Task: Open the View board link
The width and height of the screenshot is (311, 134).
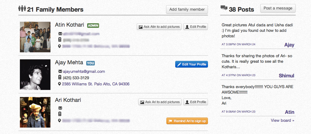Action: tap(282, 120)
